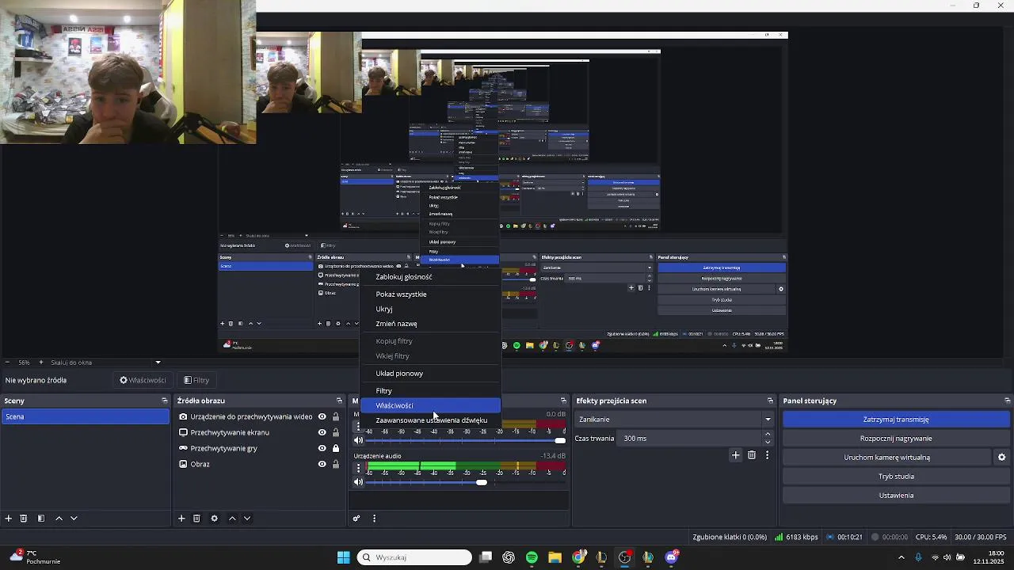The image size is (1014, 570).
Task: Click Czas trwania 300 ms field
Action: pos(690,439)
